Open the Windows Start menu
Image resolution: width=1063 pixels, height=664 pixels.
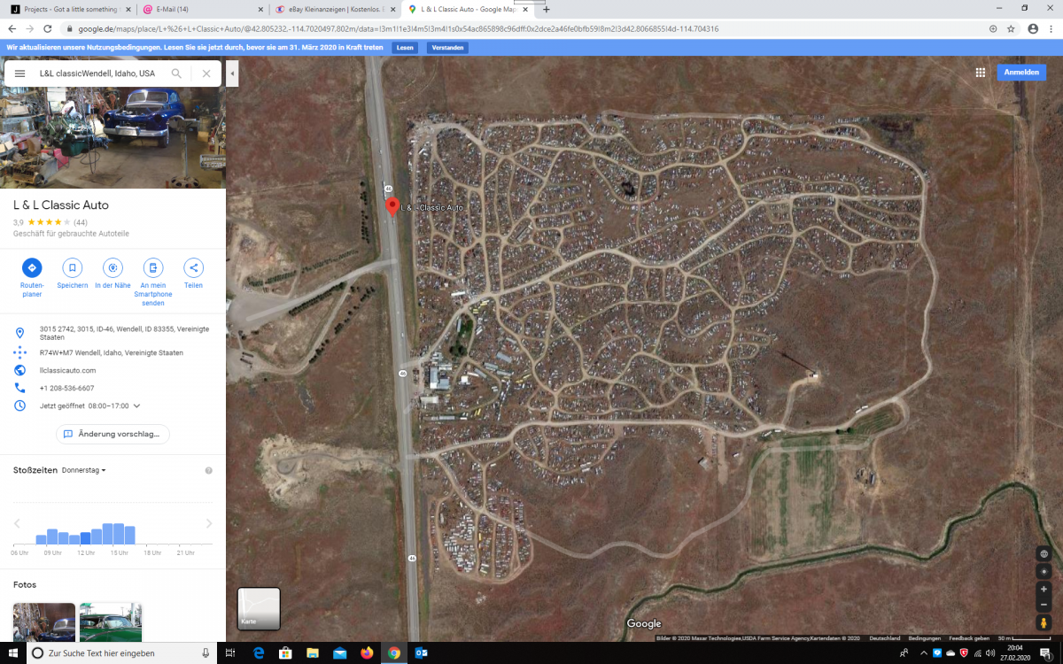click(x=12, y=653)
